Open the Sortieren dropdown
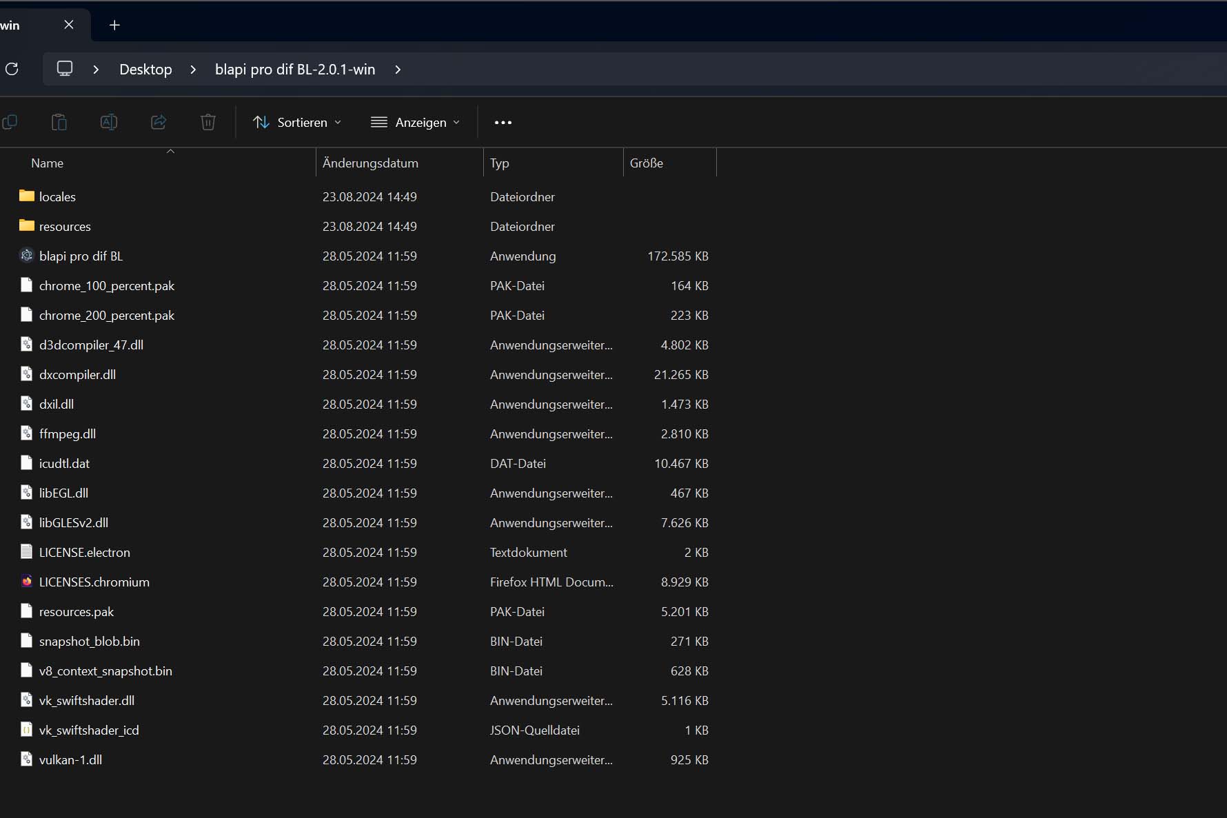 (x=297, y=122)
